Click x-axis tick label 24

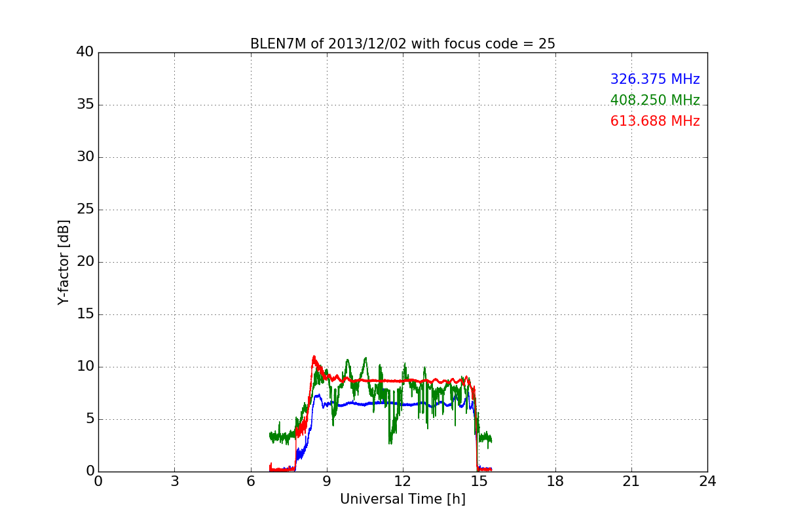707,481
